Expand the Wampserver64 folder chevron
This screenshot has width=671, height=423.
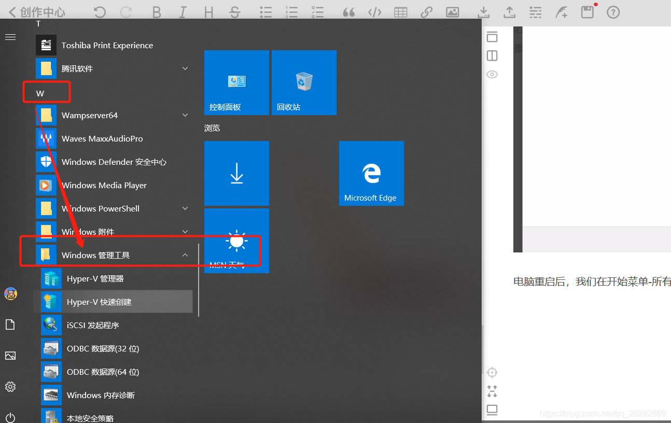pos(185,115)
